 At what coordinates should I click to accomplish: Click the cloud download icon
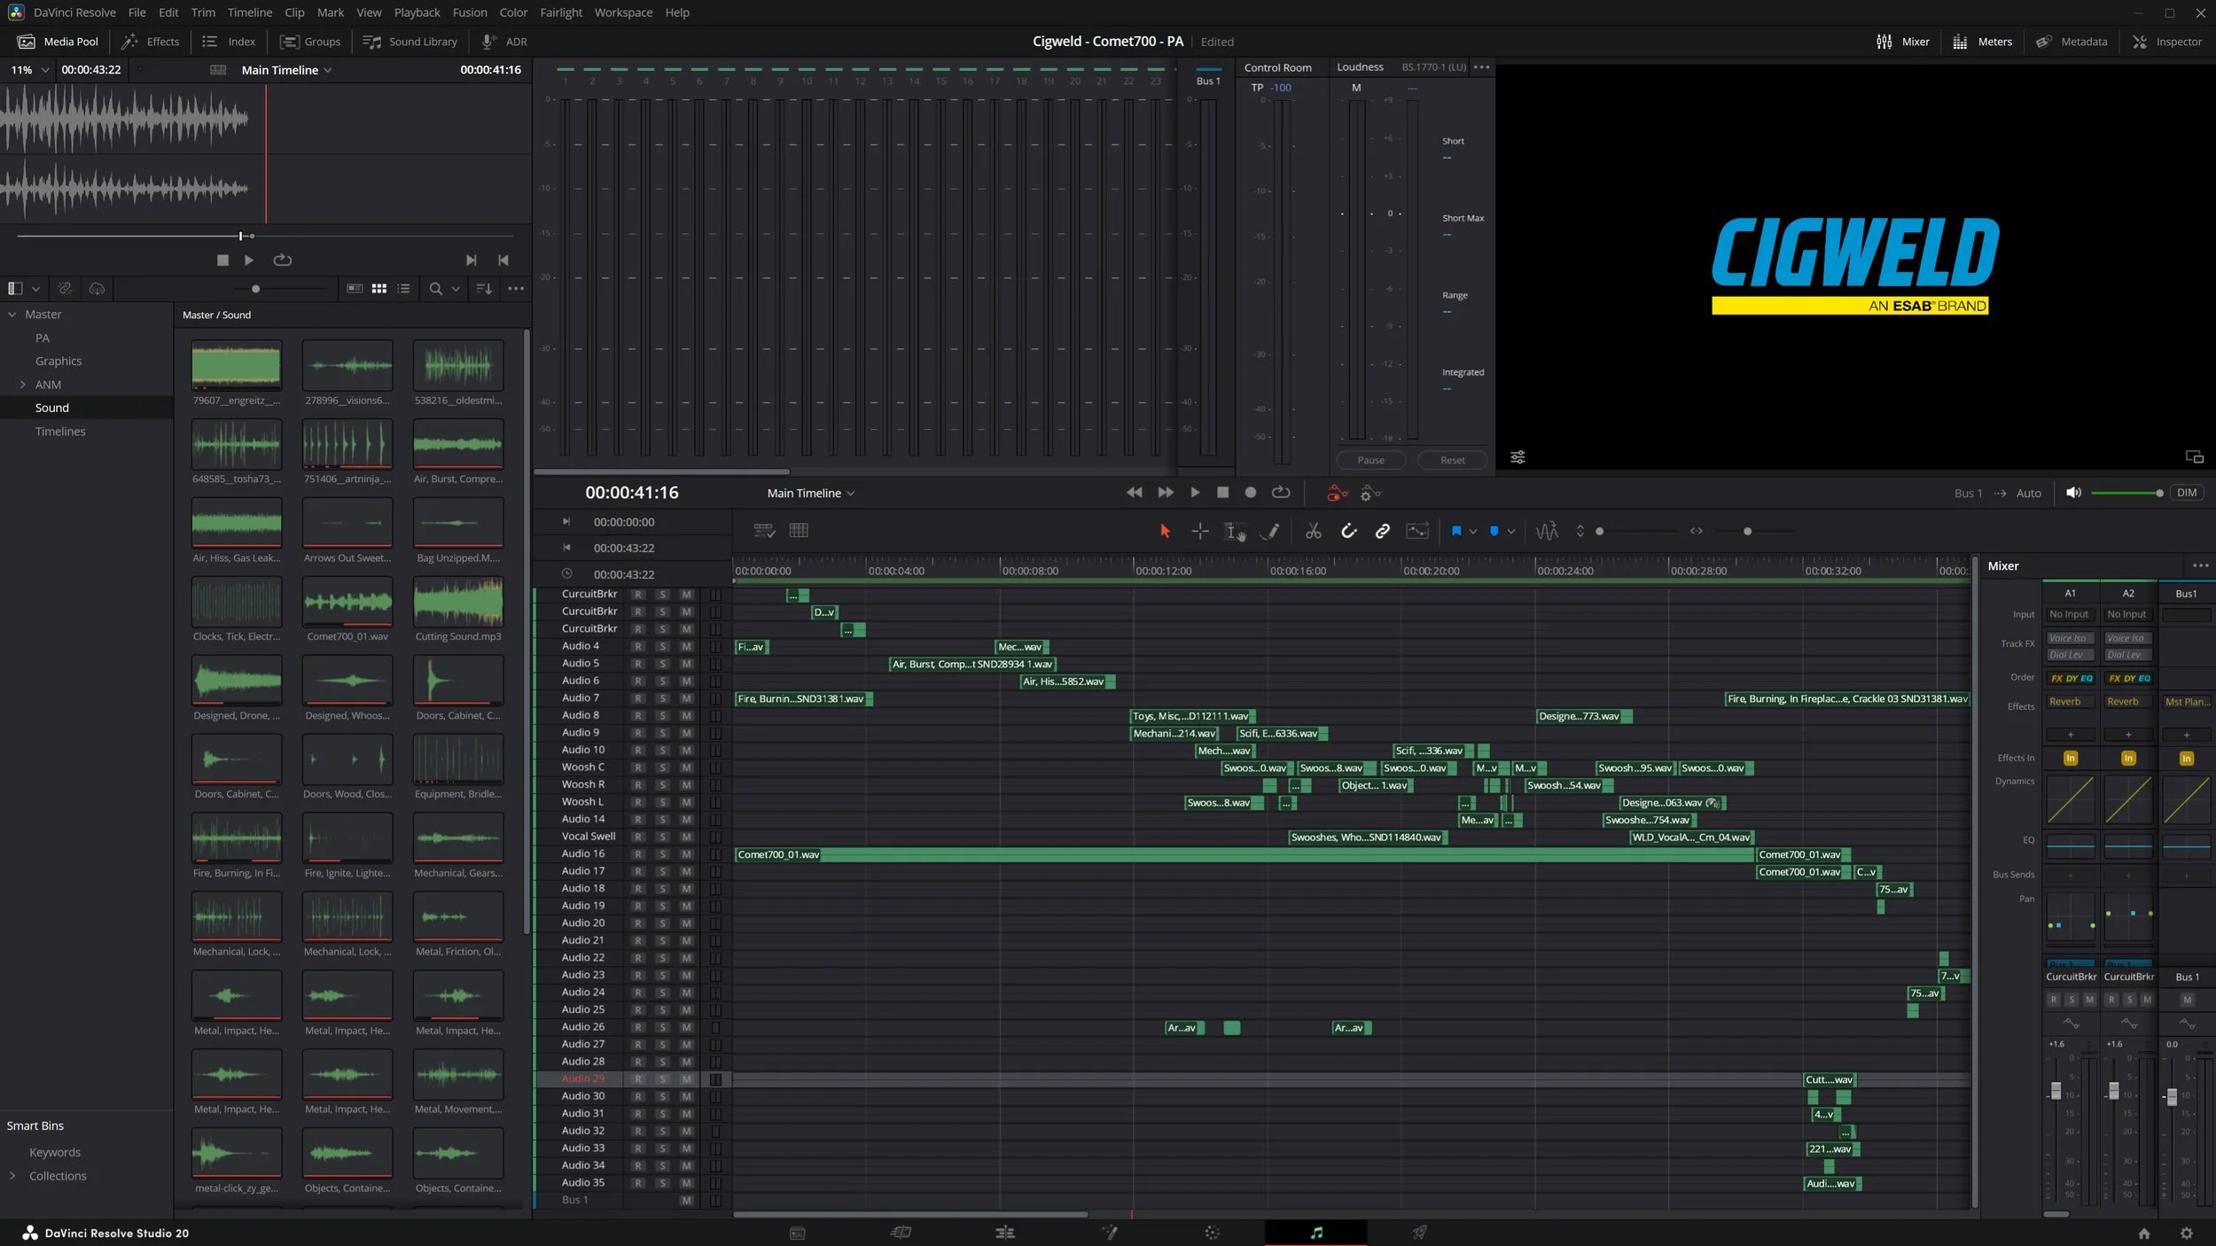point(98,289)
